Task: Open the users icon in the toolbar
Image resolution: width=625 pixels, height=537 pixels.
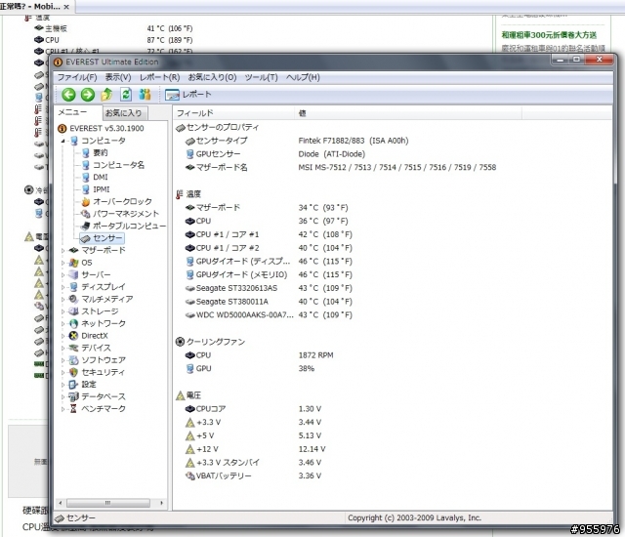Action: [x=145, y=95]
